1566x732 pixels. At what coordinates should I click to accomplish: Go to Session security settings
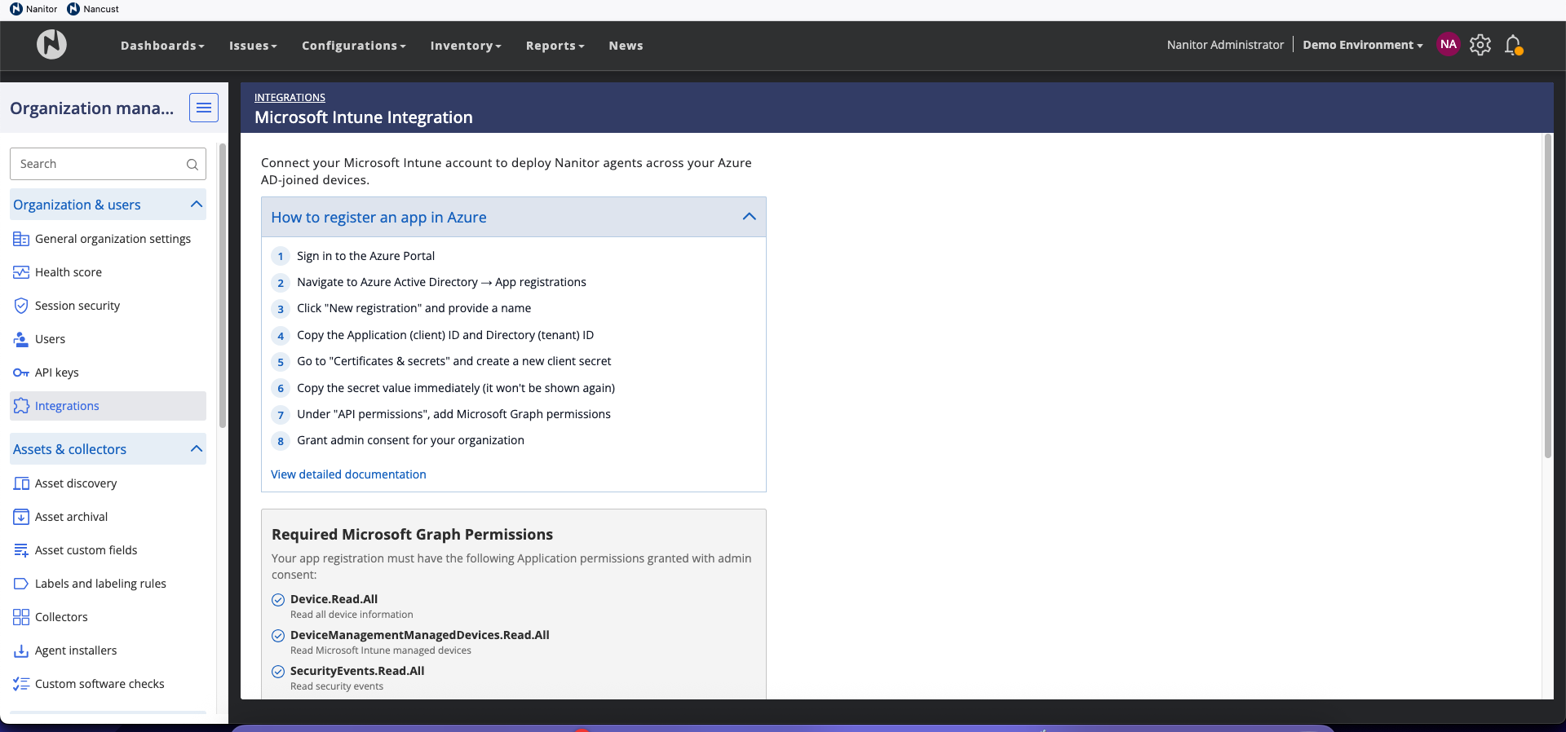[77, 306]
